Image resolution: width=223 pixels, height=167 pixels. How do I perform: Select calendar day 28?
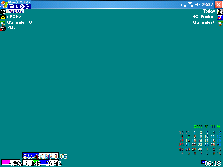[x=187, y=149]
